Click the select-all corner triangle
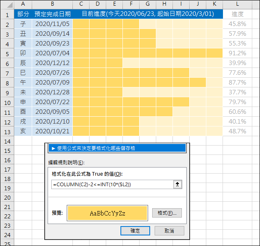Viewport: 260px width, 246px height. coord(10,5)
